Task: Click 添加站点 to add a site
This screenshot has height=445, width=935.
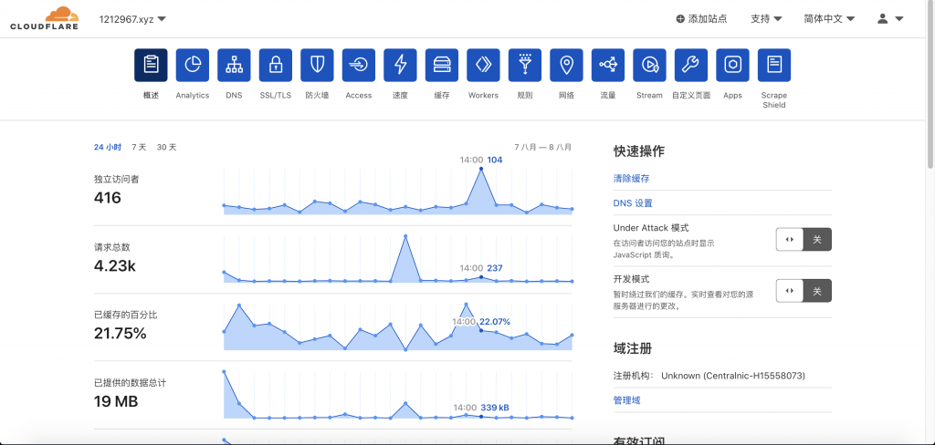Action: click(x=701, y=18)
